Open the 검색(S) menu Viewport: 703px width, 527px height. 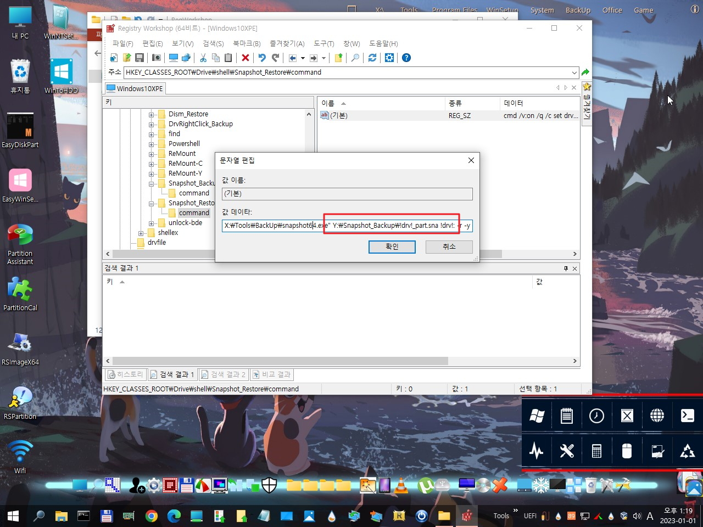[213, 43]
